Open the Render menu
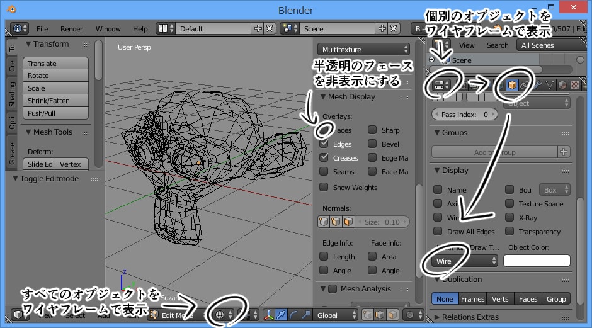The height and width of the screenshot is (328, 592). point(71,29)
